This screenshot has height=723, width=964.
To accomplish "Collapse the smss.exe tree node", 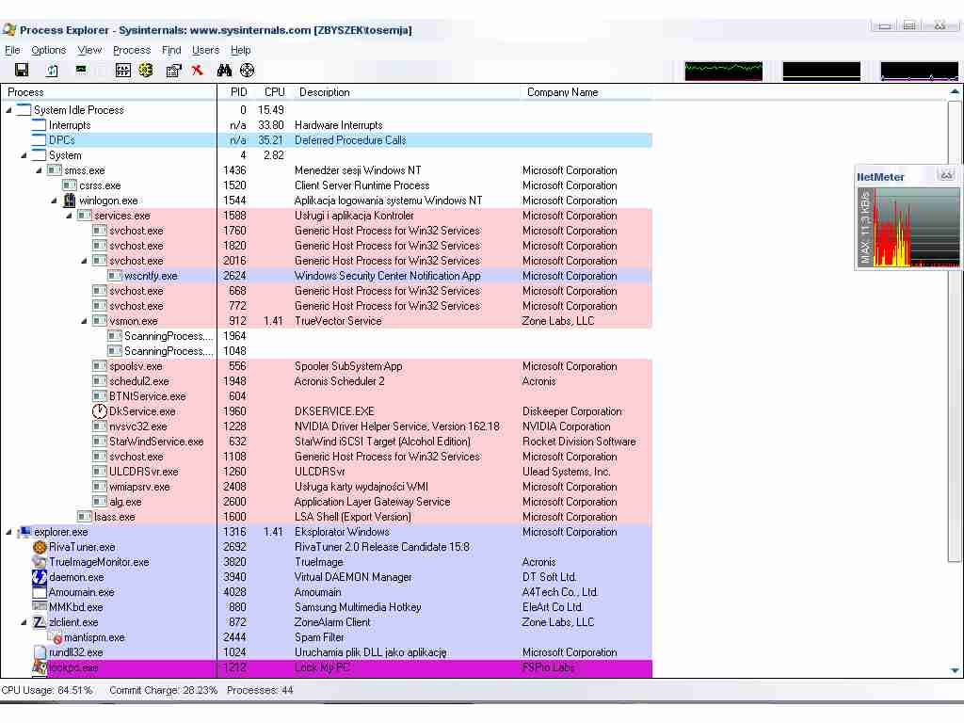I will [x=40, y=170].
